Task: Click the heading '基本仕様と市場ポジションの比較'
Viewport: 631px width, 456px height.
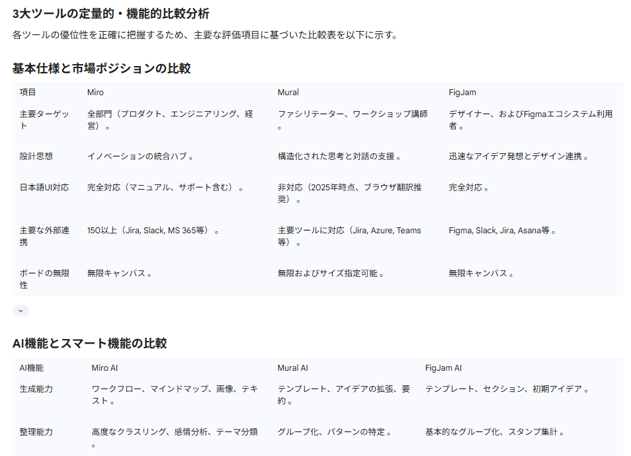Action: pos(101,68)
